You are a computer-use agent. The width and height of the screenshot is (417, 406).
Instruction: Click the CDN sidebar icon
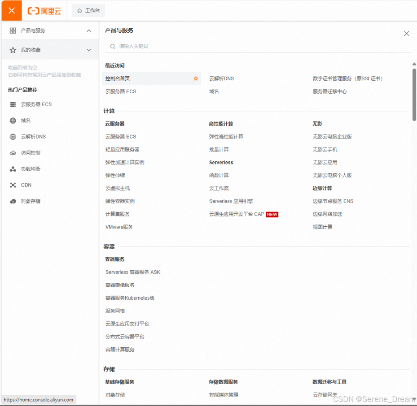[13, 185]
